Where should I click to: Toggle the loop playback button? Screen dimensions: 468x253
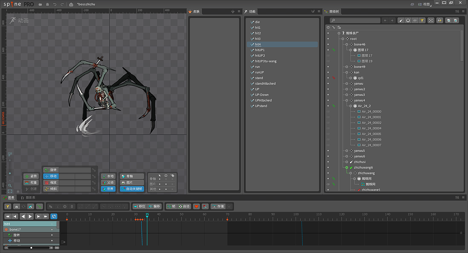pos(54,216)
